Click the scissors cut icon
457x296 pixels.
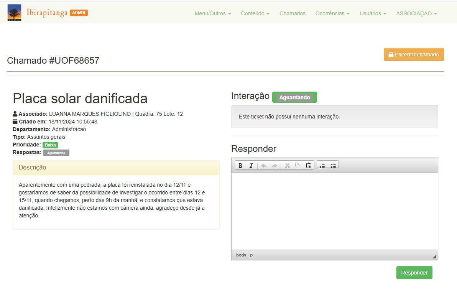click(x=287, y=166)
